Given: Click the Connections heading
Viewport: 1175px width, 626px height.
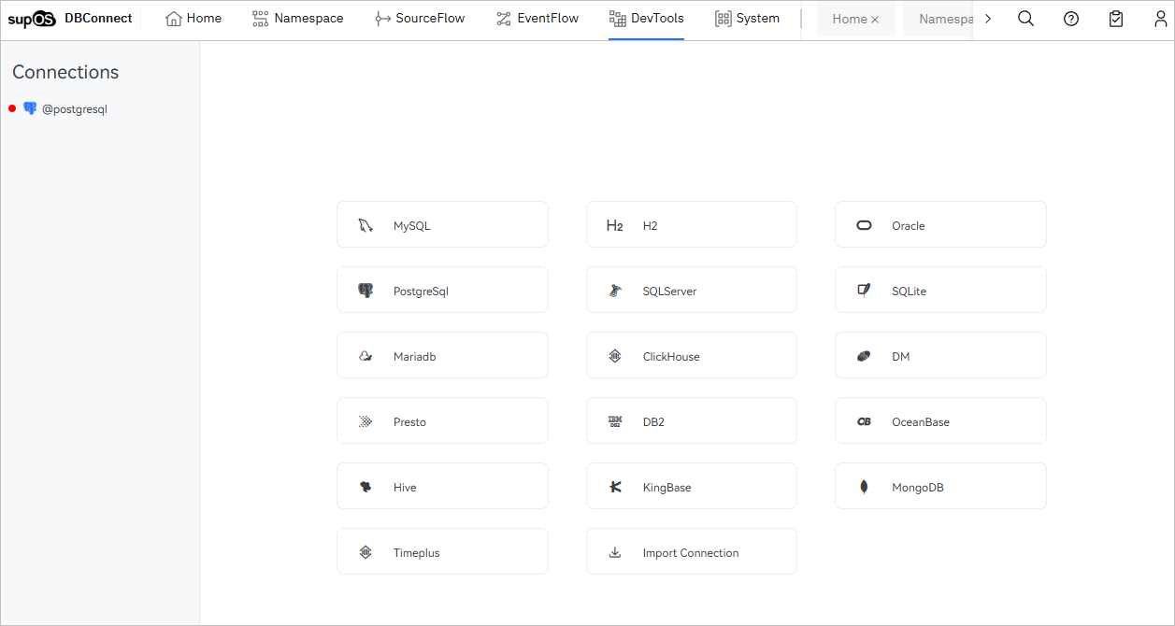Looking at the screenshot, I should [x=65, y=72].
